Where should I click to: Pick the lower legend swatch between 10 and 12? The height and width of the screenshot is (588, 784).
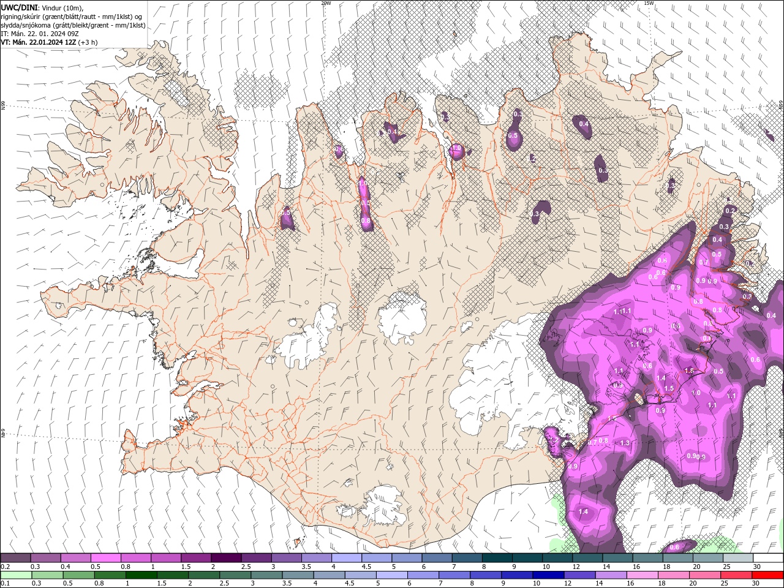[x=548, y=575]
